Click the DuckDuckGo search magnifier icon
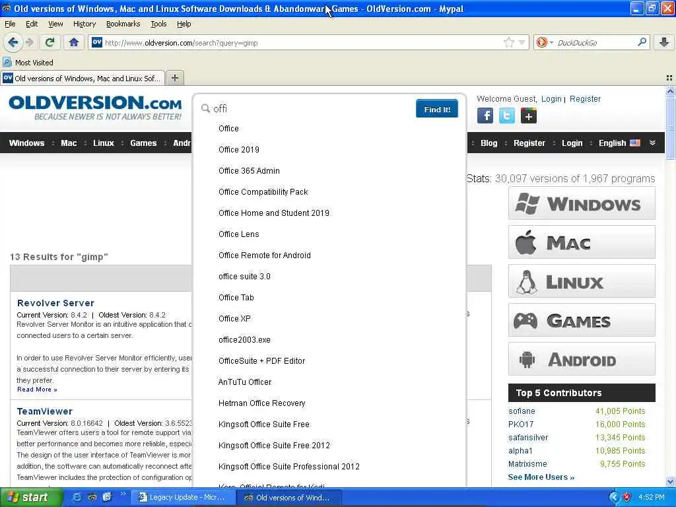 tap(642, 42)
